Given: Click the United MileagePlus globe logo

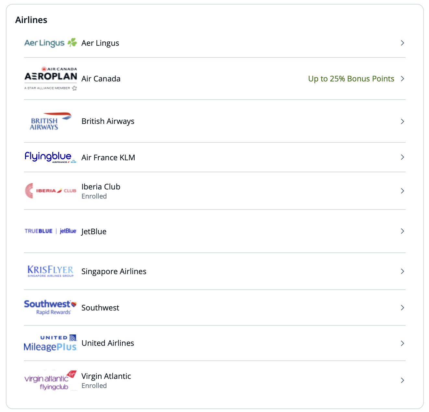Looking at the screenshot, I should 50,343.
